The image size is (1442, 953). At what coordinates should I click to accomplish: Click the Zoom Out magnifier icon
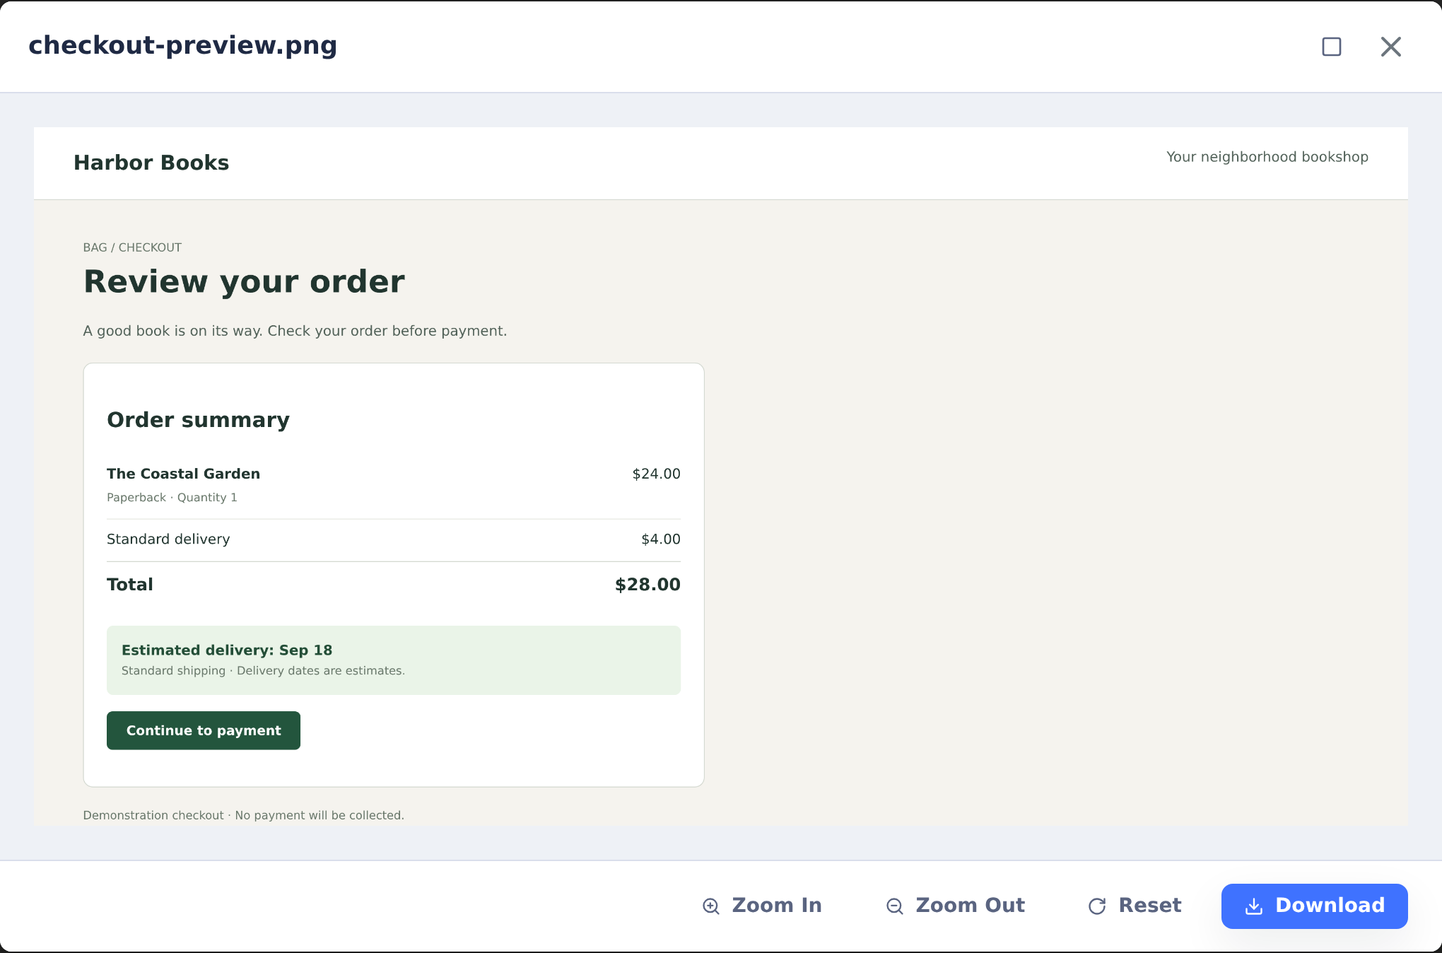point(894,906)
